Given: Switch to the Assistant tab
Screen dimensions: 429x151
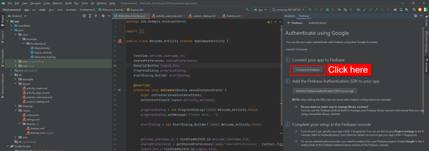Looking at the screenshot, I should [x=290, y=16].
